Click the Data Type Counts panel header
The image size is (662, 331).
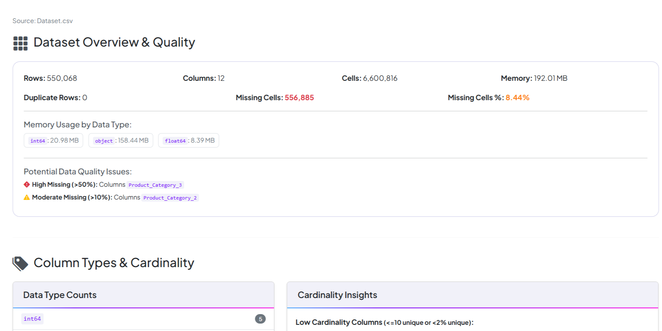click(143, 295)
